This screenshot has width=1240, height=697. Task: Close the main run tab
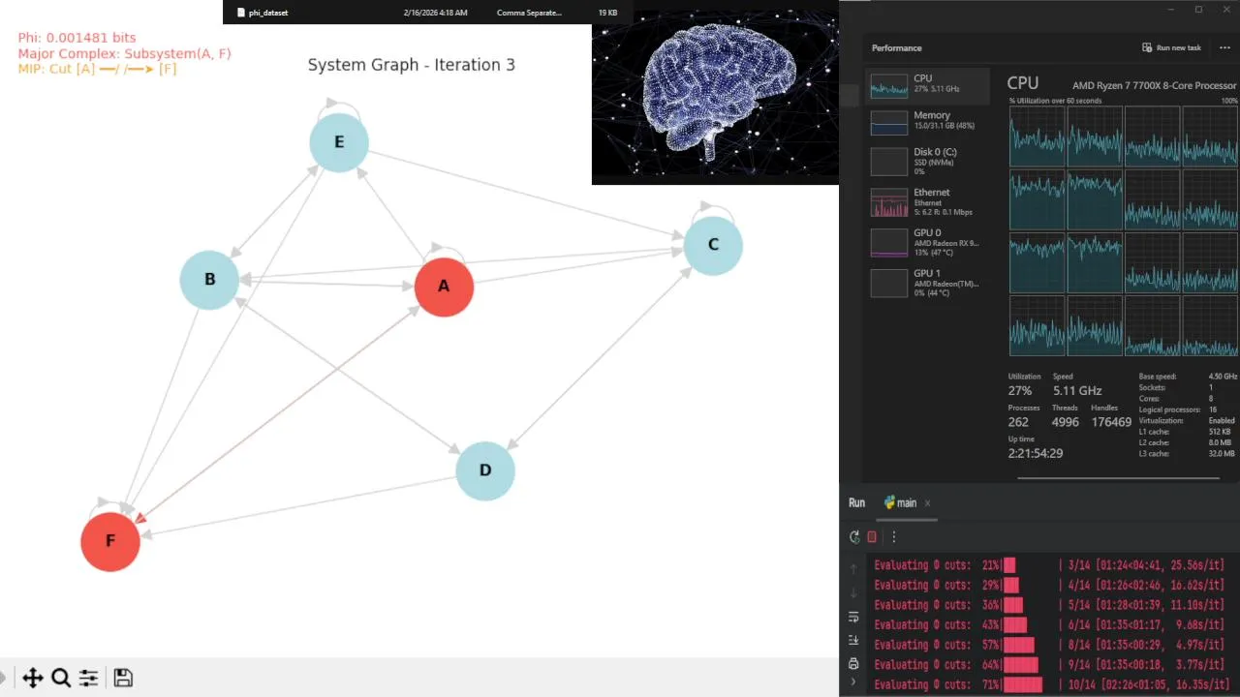pos(927,503)
